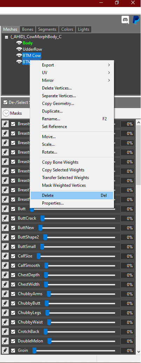Click the ButtShape2 slider handle
Screen dimensions: 141x363
pyautogui.click(x=45, y=237)
